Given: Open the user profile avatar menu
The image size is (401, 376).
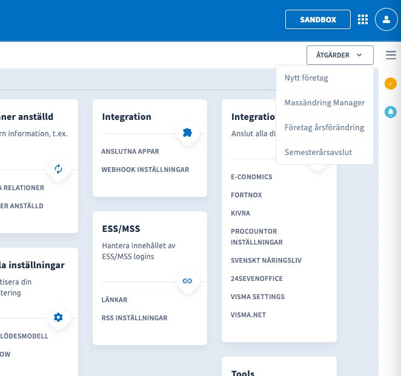Looking at the screenshot, I should [386, 19].
